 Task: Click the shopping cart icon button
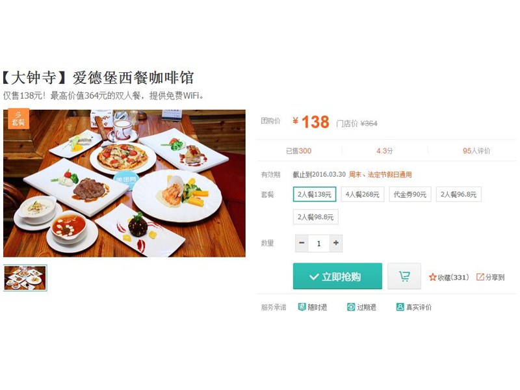(x=404, y=276)
